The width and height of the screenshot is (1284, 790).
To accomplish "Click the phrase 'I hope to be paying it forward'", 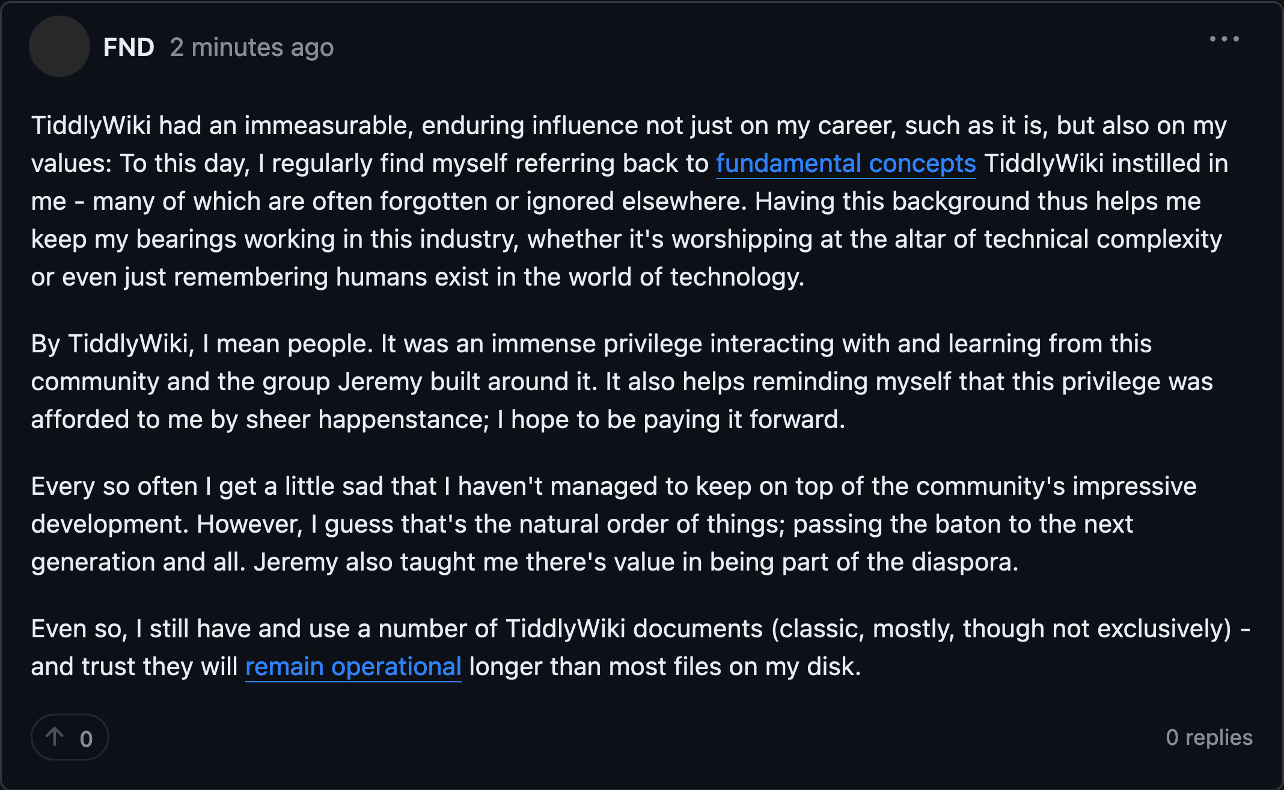I will 670,420.
